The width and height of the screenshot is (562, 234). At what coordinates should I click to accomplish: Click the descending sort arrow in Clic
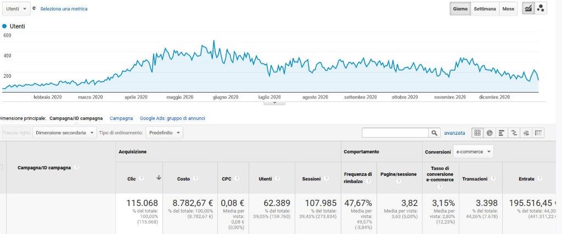[159, 178]
